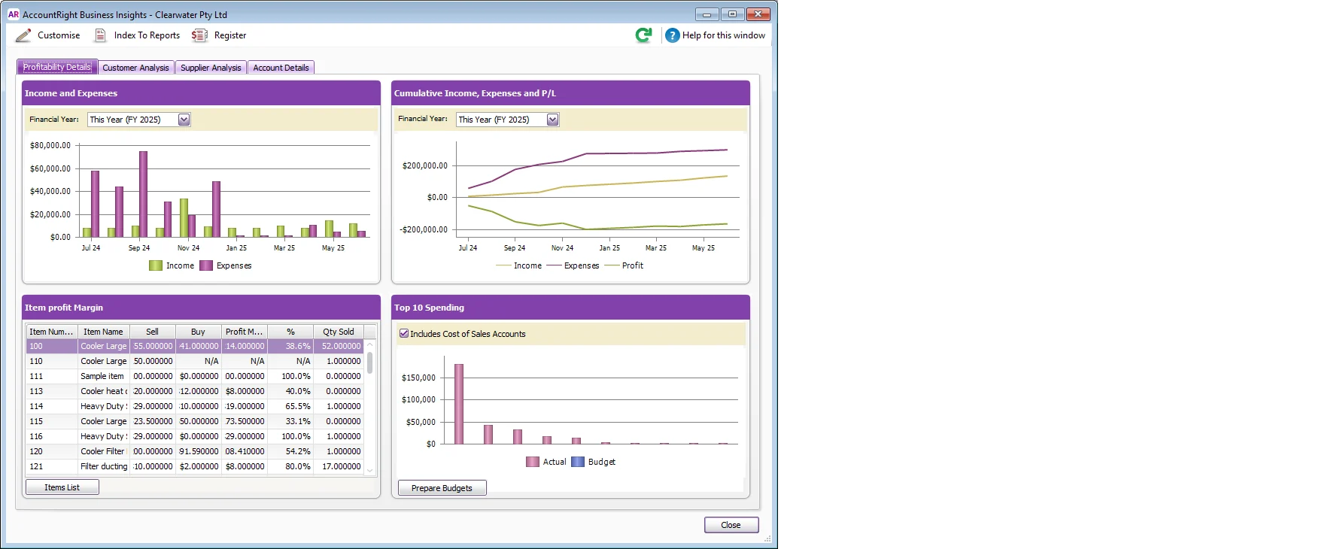
Task: Click the pink Actual legend swatch
Action: coord(533,462)
